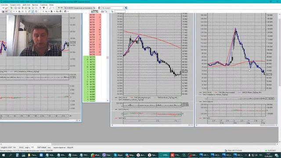Switch to the ОБЩАЯ tab
Screen dimensions: 281x158
pos(70,147)
